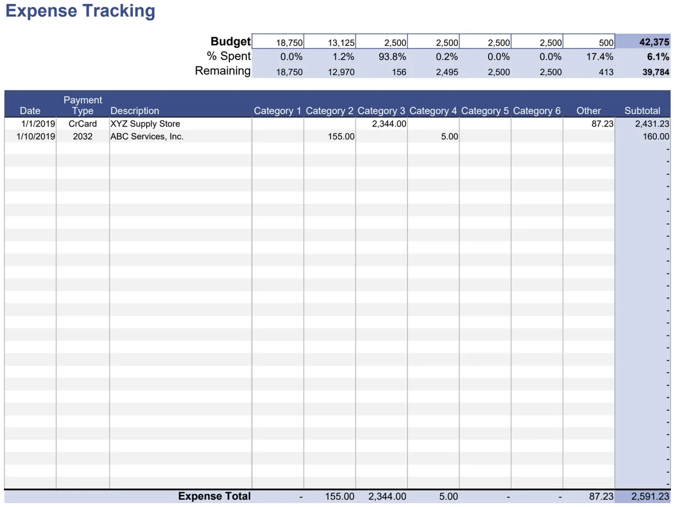Viewport: 675px width, 507px height.
Task: Select the 18,750 cell in Remaining row
Action: (x=278, y=71)
